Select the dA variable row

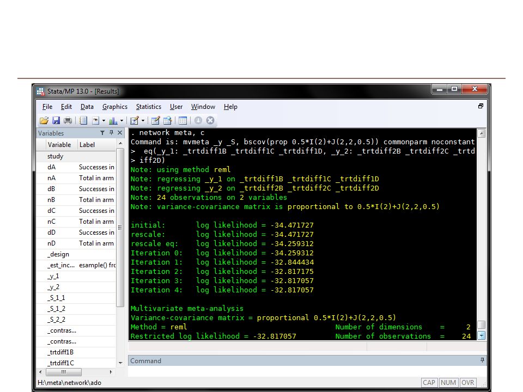point(76,167)
